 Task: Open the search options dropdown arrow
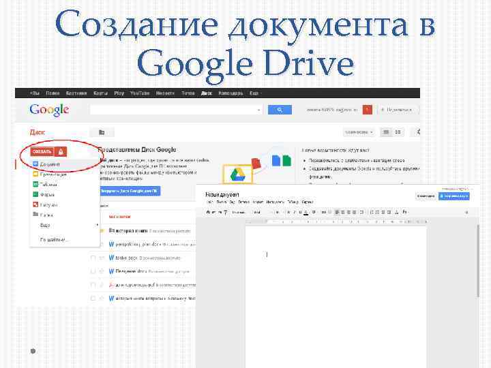[x=258, y=110]
